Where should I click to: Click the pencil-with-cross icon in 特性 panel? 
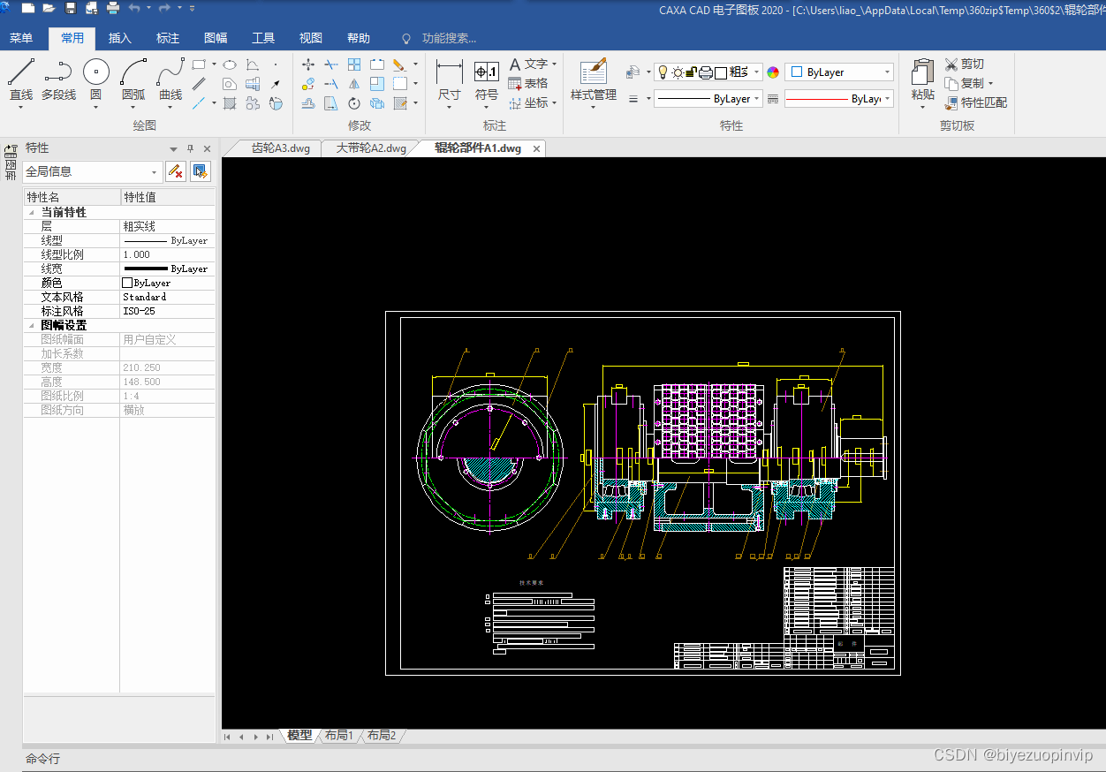175,171
